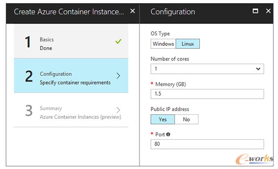The width and height of the screenshot is (278, 169).
Task: Open step 2 Configuration
Action: coord(71,76)
